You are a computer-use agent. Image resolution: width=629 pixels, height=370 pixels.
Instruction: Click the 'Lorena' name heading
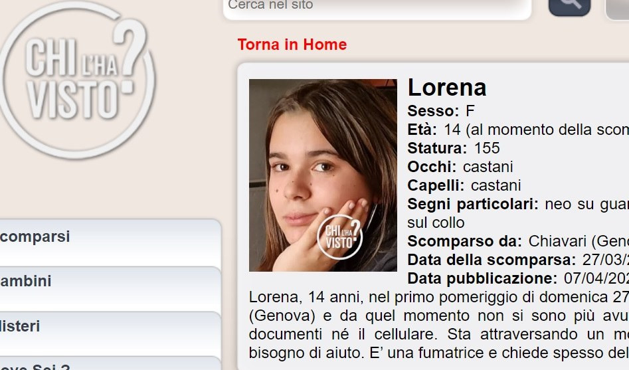(447, 88)
